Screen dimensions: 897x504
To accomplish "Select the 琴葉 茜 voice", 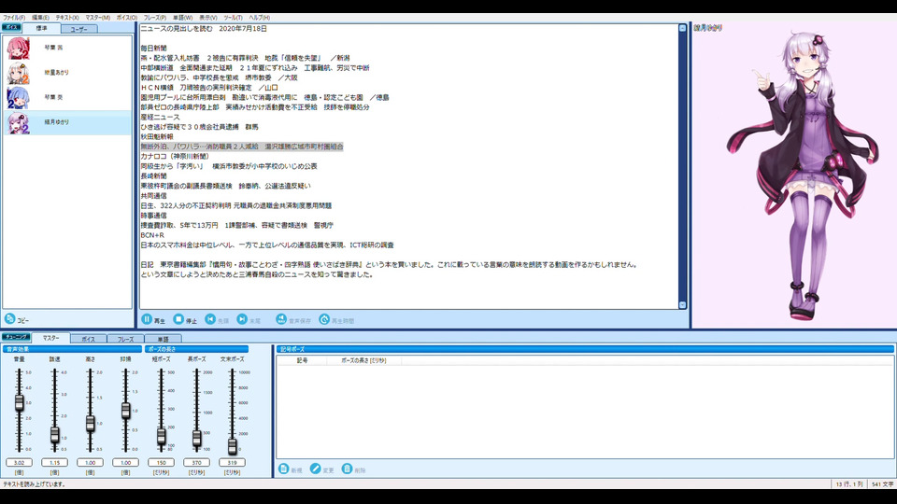I will click(67, 48).
